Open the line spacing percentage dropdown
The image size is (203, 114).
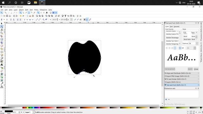click(x=195, y=48)
